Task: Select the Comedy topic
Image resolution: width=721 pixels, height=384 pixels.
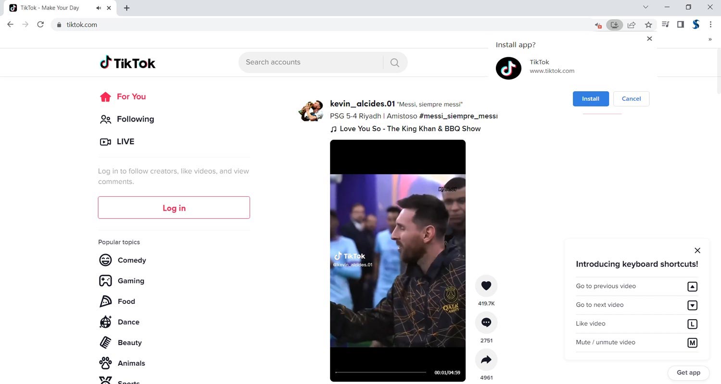Action: [132, 260]
